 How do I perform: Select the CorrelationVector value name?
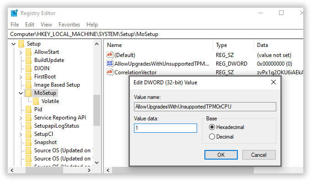pos(135,72)
